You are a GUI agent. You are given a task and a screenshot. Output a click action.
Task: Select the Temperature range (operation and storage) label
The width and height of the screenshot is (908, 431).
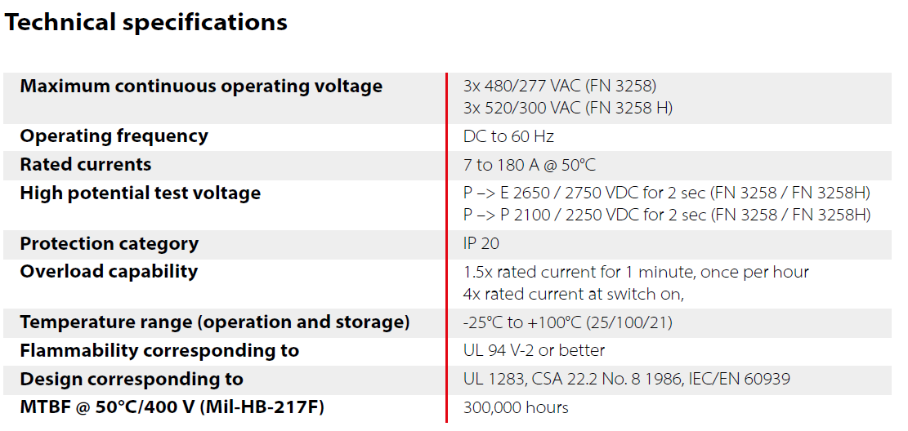214,322
